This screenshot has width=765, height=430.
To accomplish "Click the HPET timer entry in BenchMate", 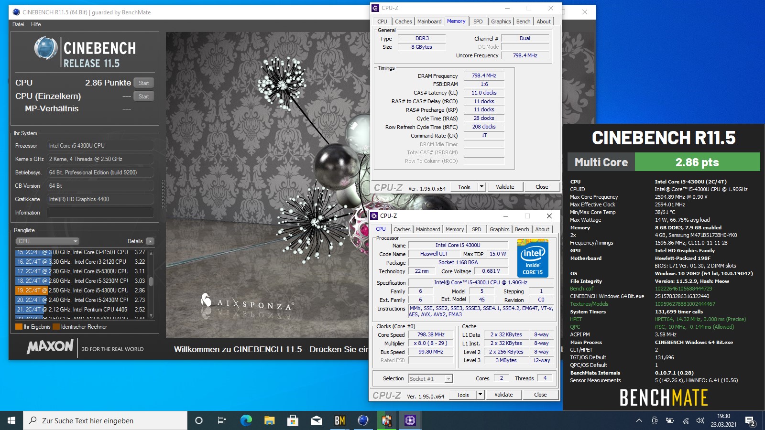I will pos(576,319).
